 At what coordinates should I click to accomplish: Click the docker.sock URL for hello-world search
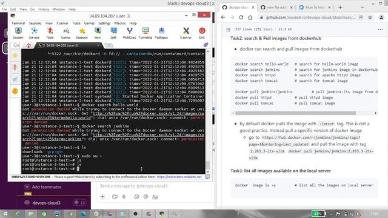(x=113, y=116)
